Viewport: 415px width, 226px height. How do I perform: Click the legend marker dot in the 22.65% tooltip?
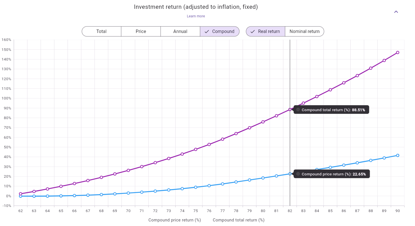tap(298, 174)
